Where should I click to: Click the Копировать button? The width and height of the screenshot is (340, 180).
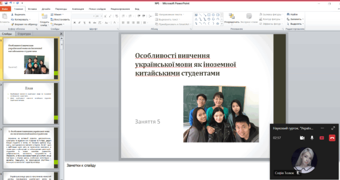click(x=21, y=20)
